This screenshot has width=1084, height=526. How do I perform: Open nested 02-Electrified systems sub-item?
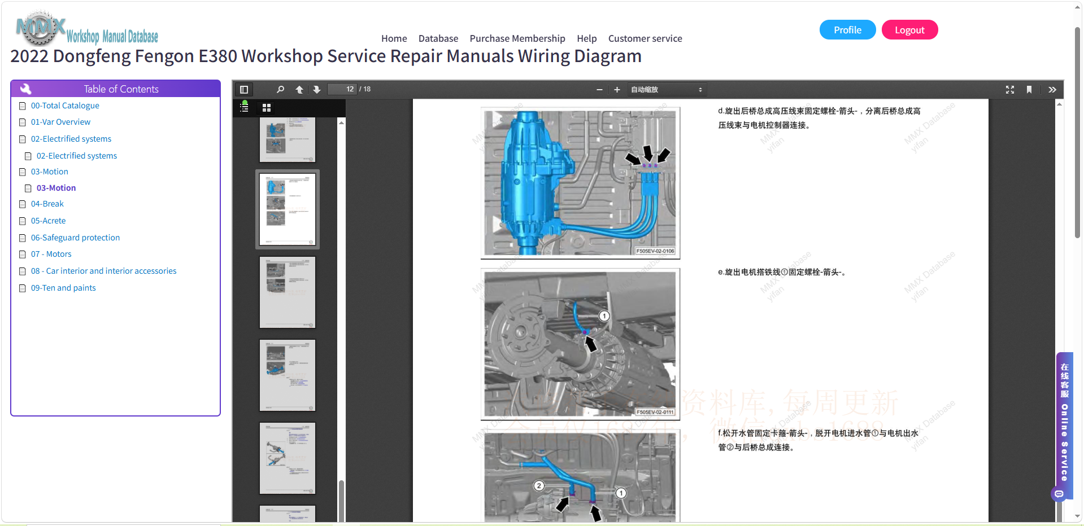click(x=77, y=156)
